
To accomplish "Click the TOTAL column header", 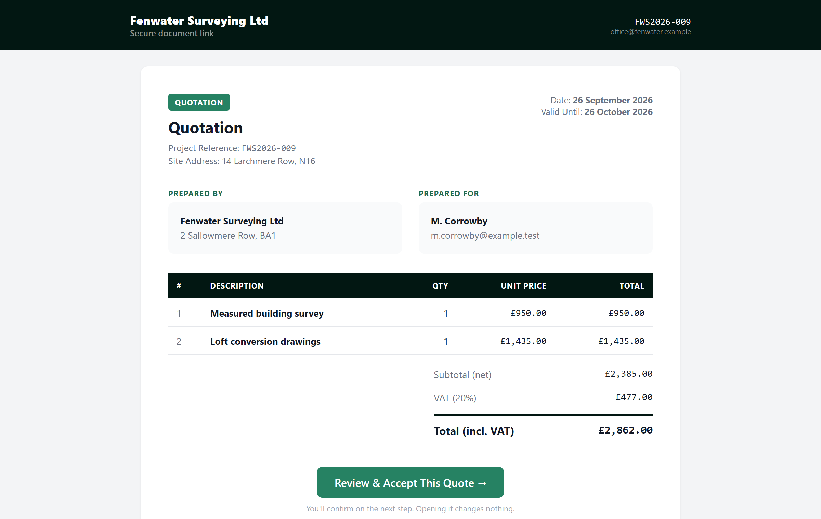I will coord(631,286).
